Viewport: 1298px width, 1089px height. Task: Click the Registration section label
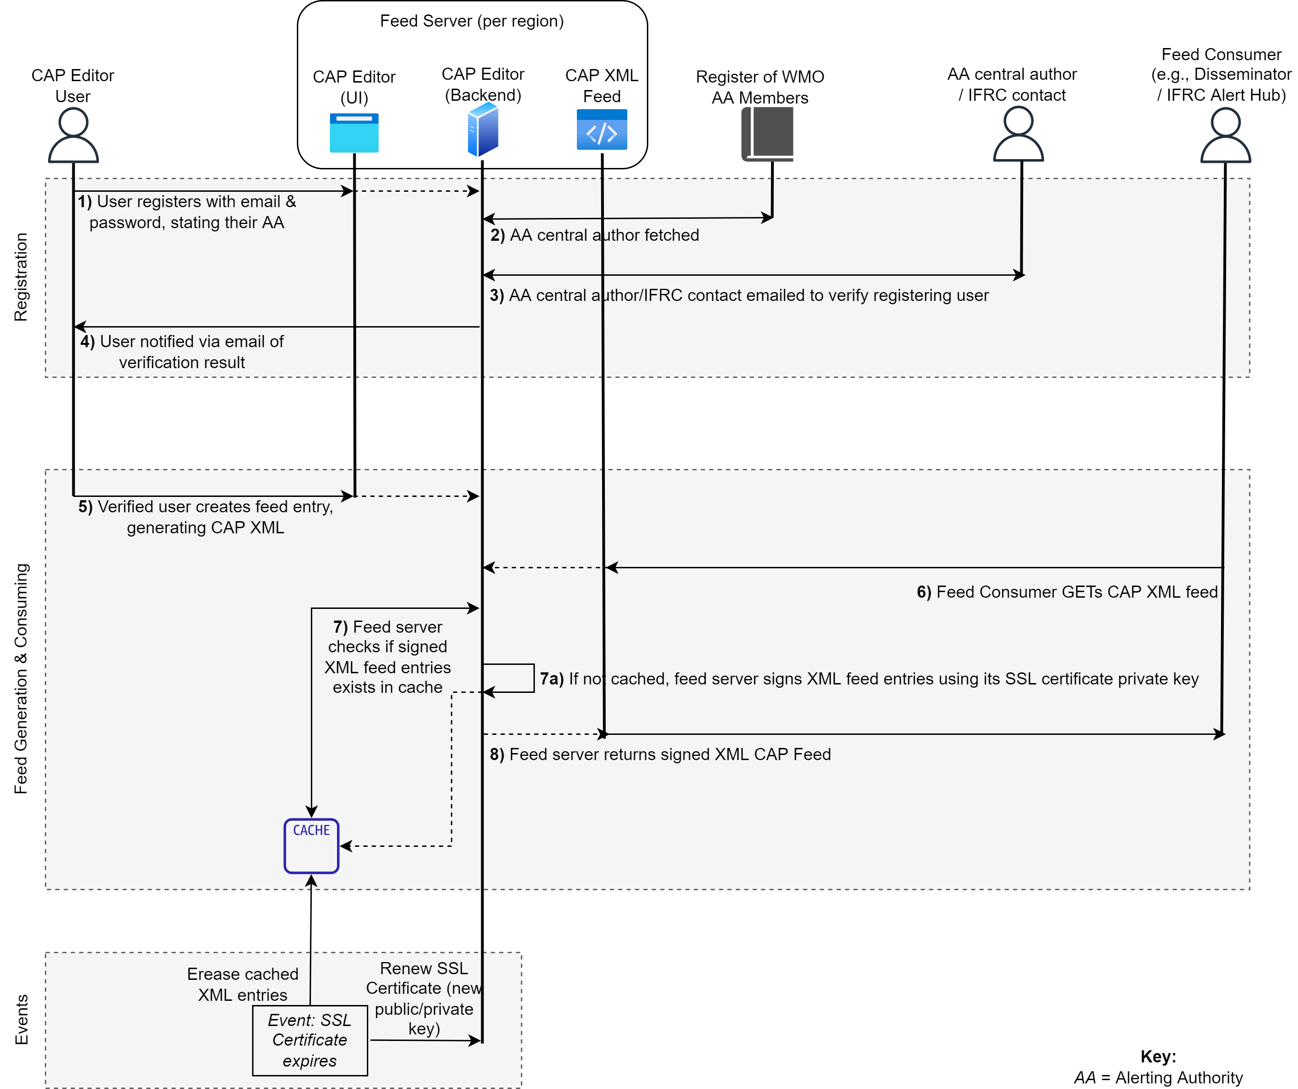coord(21,277)
